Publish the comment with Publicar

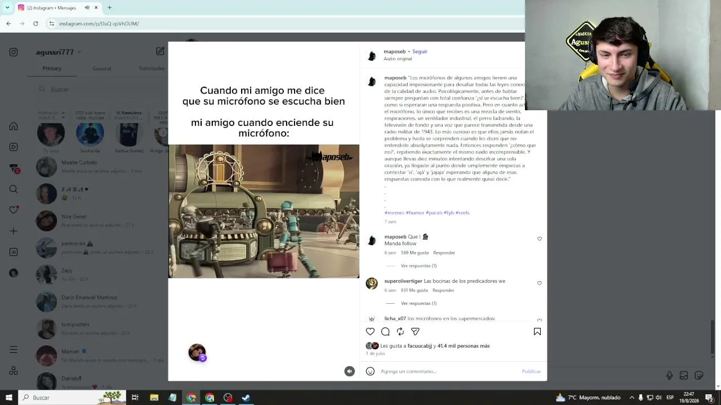(x=531, y=371)
